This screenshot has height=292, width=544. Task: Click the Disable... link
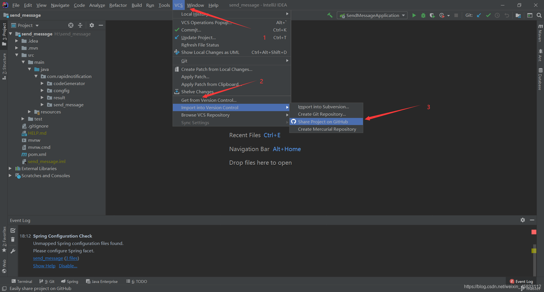tap(68, 266)
